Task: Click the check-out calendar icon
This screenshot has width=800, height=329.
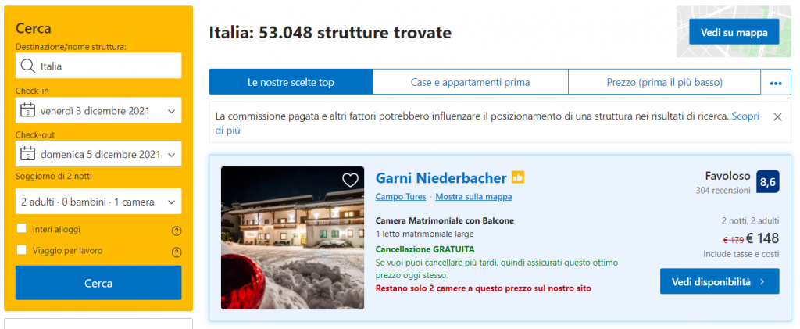Action: tap(28, 154)
